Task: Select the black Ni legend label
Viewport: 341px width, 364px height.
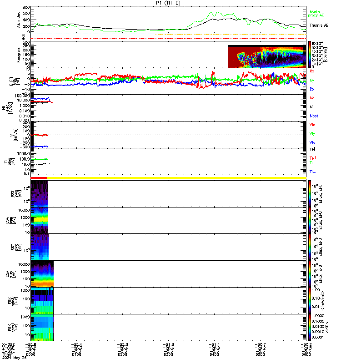Action: pos(311,107)
